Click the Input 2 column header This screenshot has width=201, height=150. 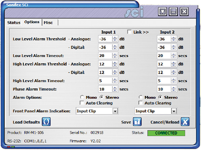coord(167,32)
